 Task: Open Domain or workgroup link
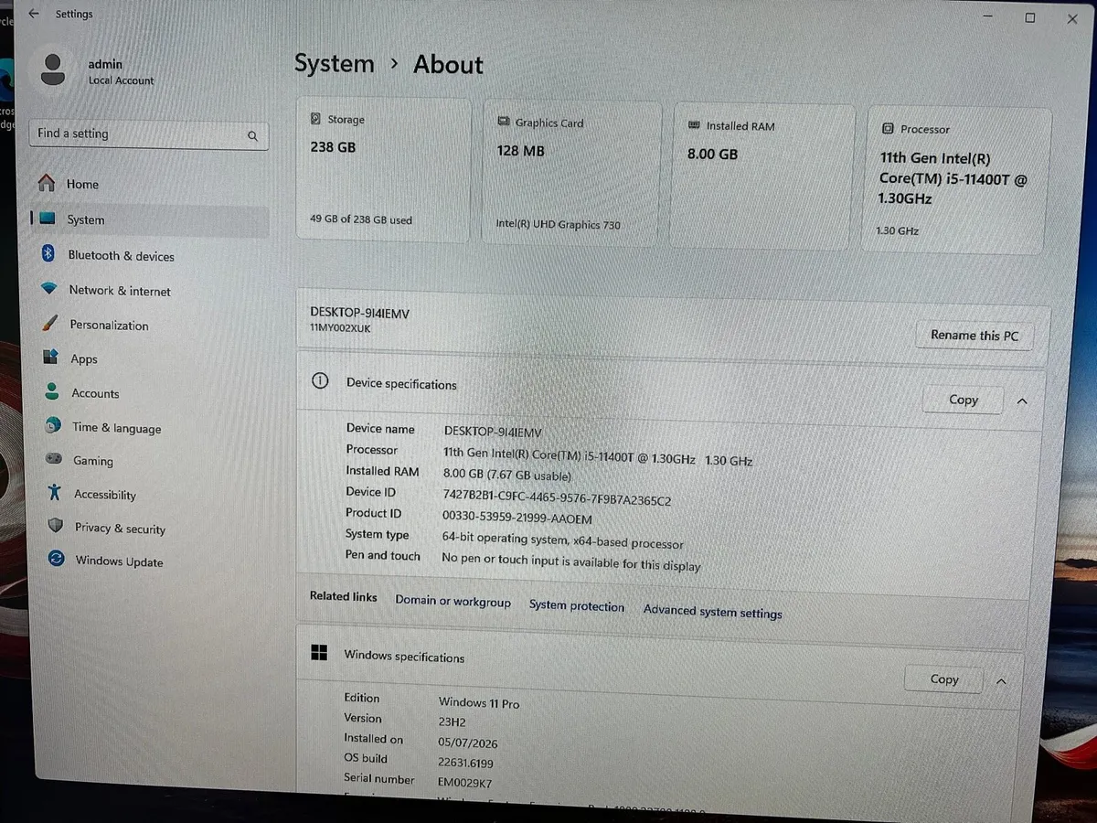tap(453, 601)
